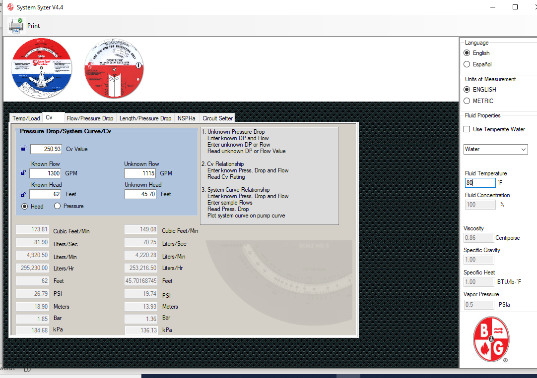The width and height of the screenshot is (537, 378).
Task: Click the 1.85 Bar result
Action: coord(32,319)
